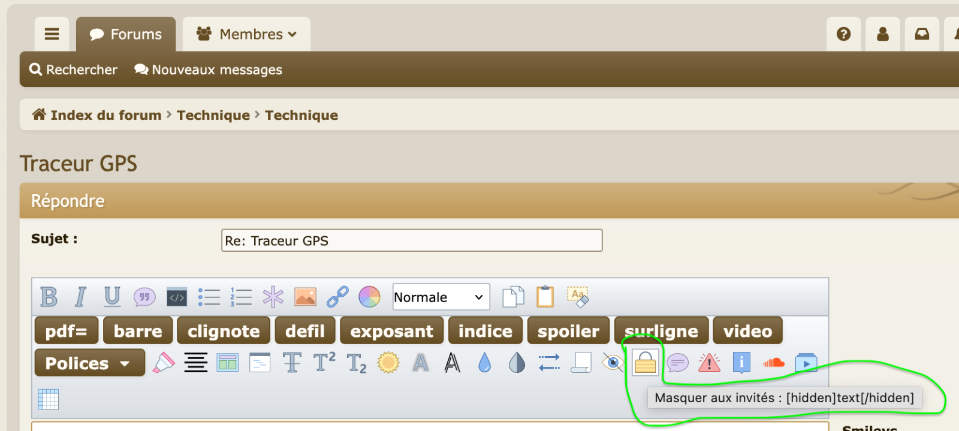Open the Normale font size dropdown

tap(441, 297)
